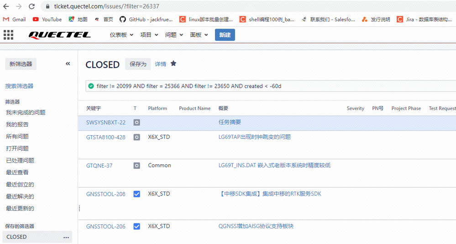Click the padlock site info icon
Screen dimensions: 456x244
[x=47, y=6]
